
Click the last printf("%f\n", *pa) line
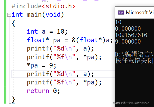tap(64, 83)
